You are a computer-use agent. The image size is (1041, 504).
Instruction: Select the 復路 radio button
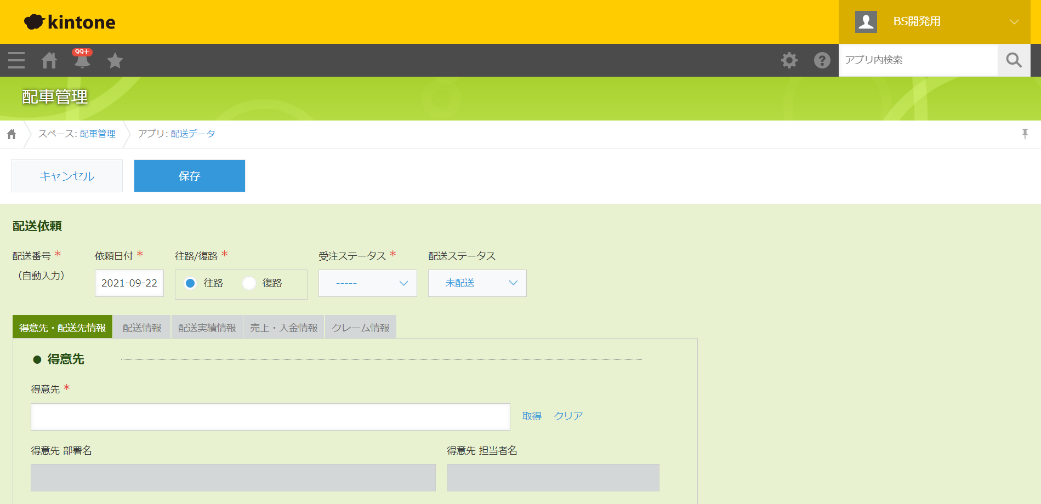tap(249, 283)
